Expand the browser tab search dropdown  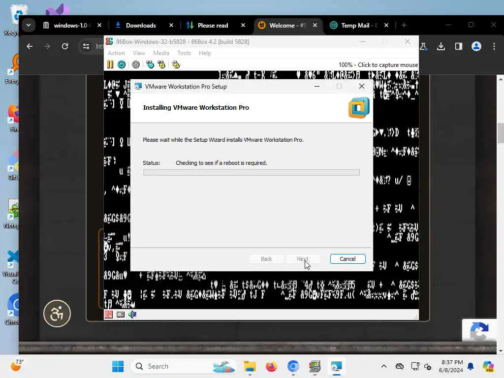(29, 25)
